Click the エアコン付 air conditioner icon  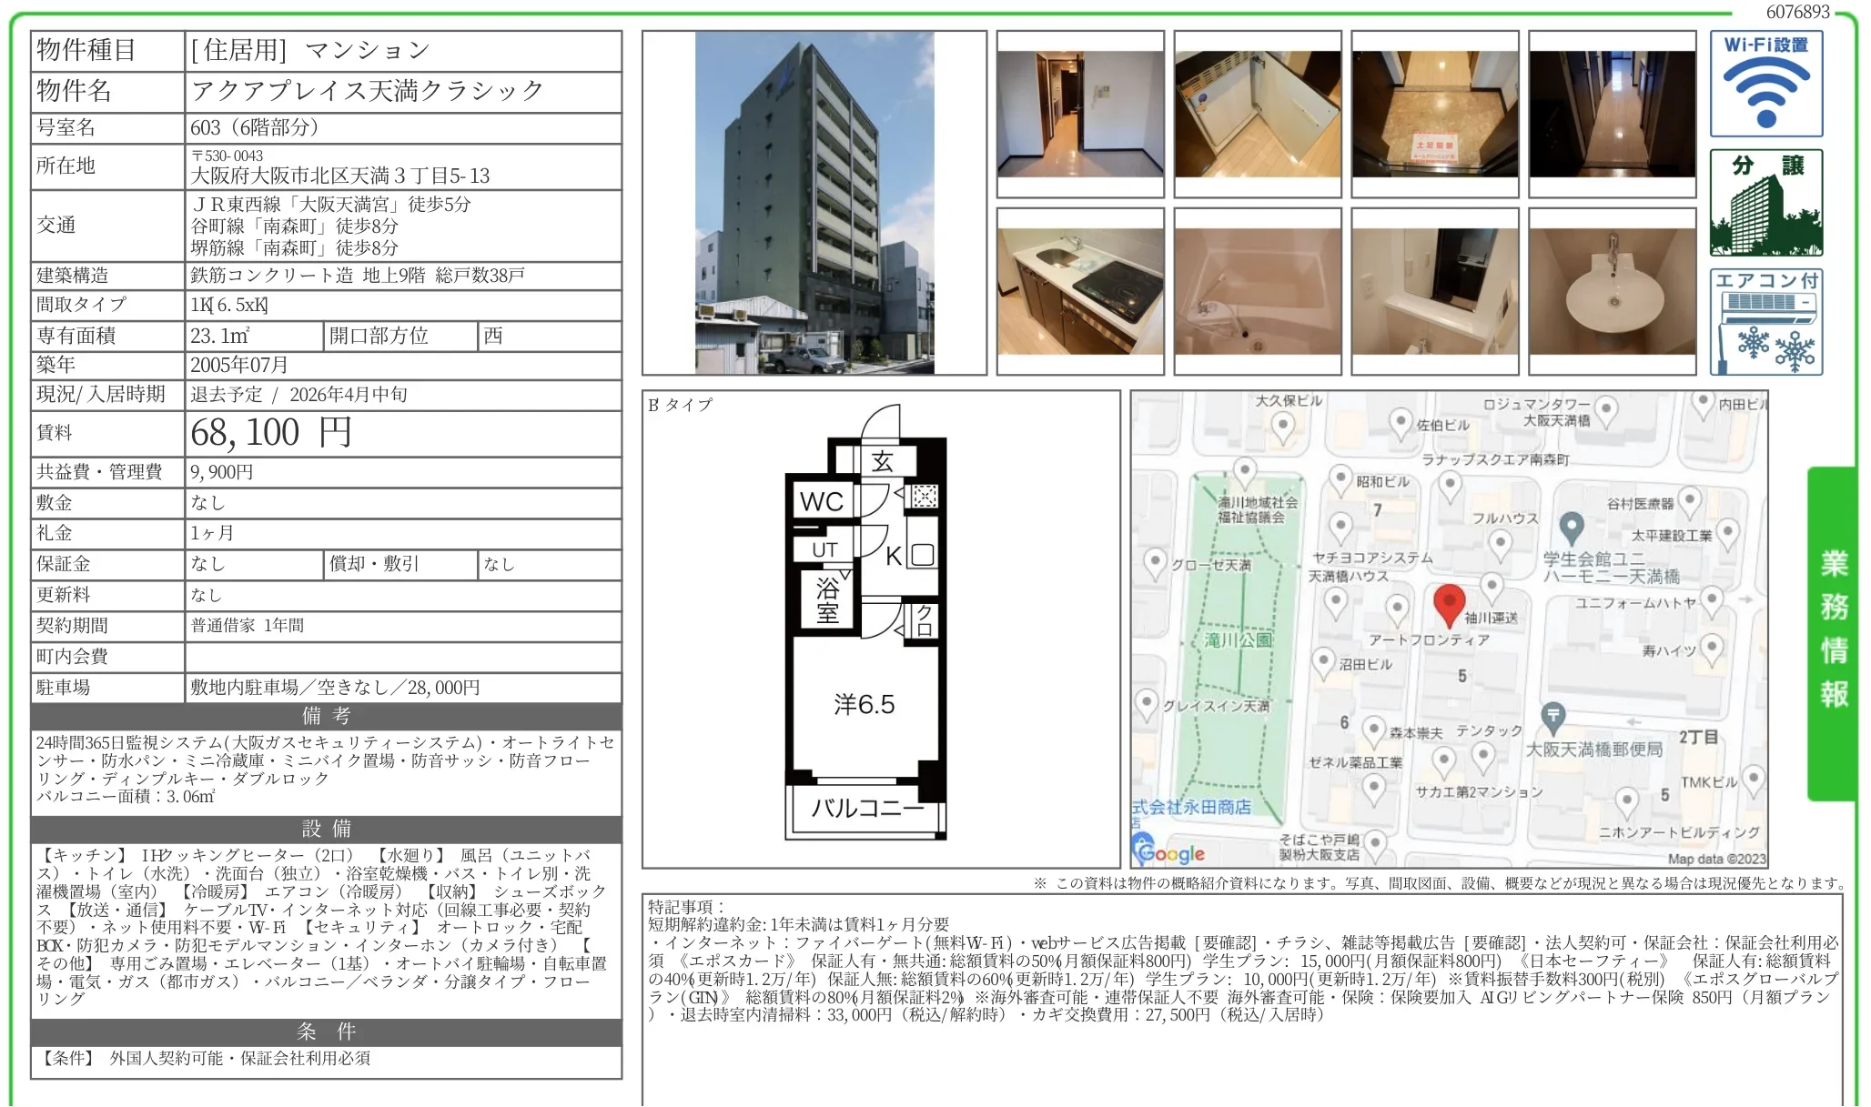click(1765, 322)
